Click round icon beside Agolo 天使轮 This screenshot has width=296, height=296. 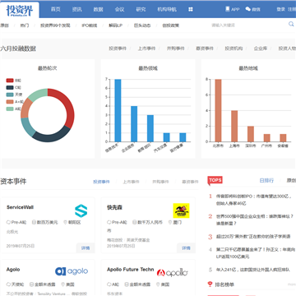(8, 284)
